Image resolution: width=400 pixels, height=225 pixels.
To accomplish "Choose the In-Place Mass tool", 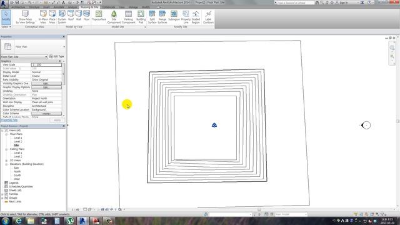I will (43, 17).
